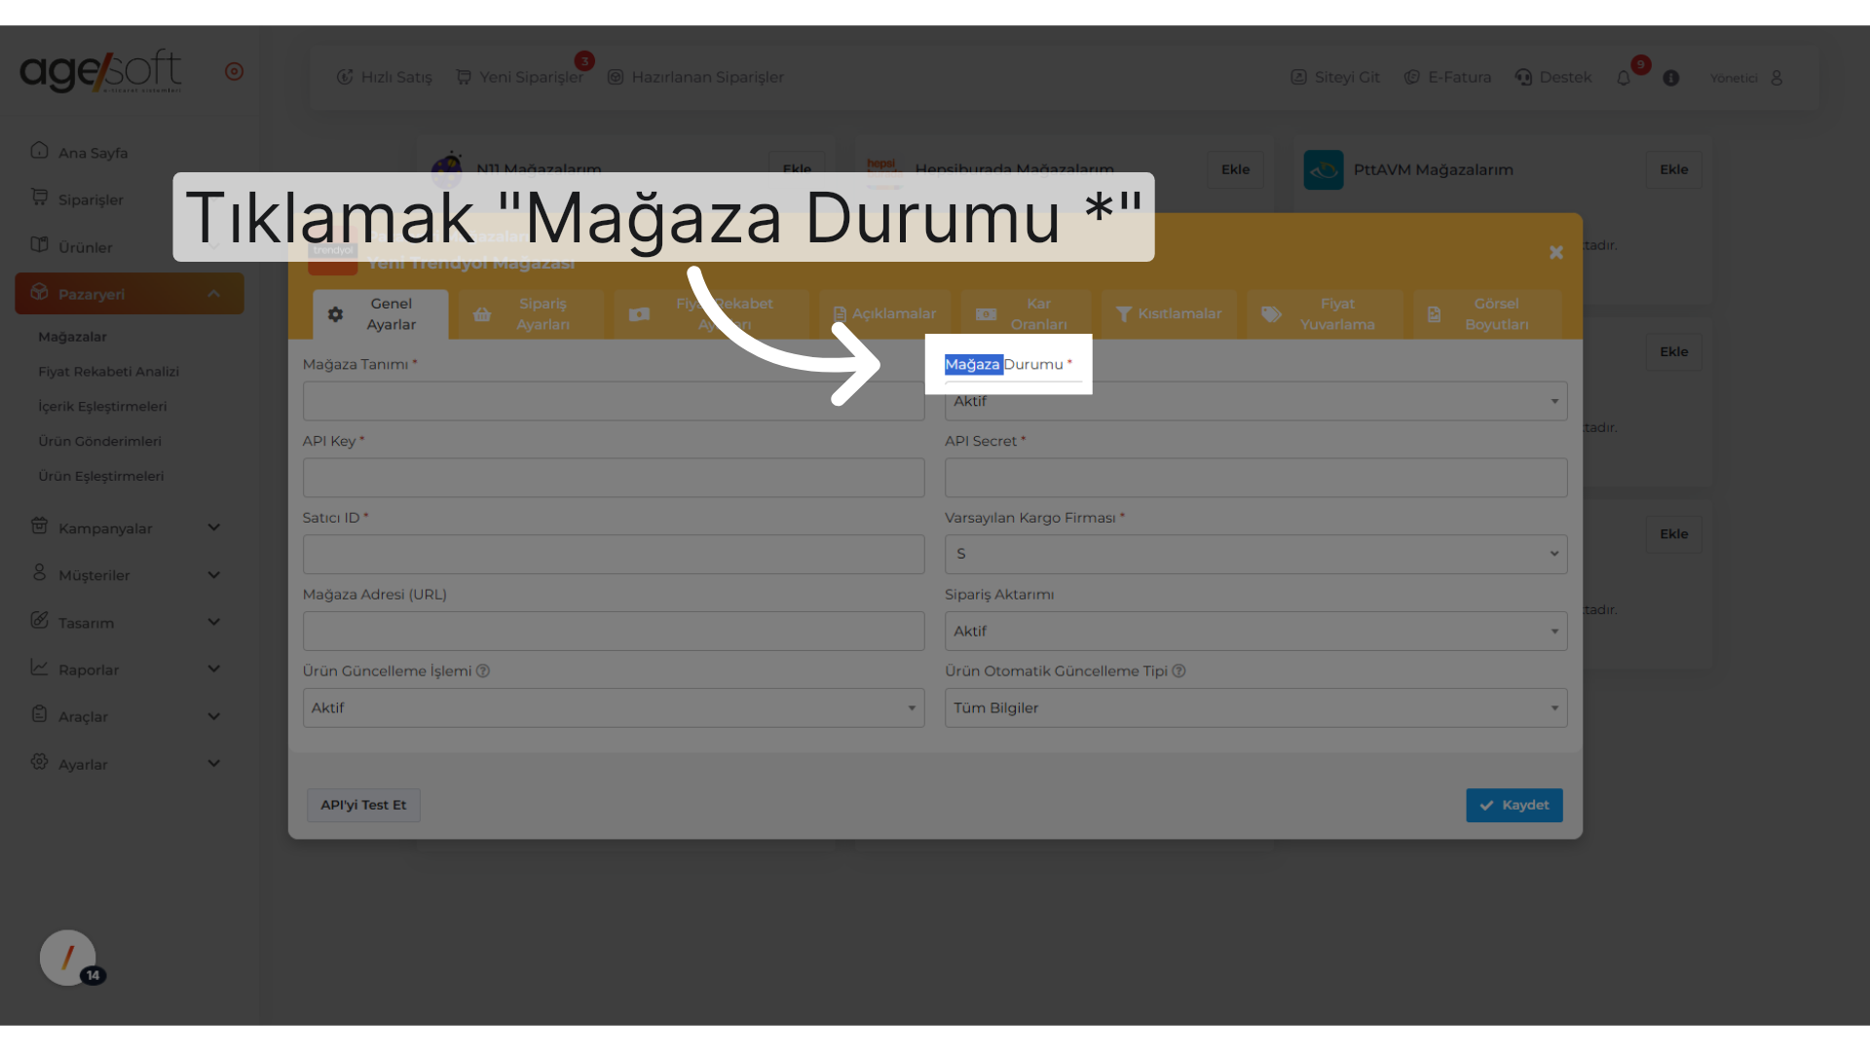Click Ayarlar gear icon in sidebar
Image resolution: width=1870 pixels, height=1051 pixels.
pyautogui.click(x=39, y=761)
